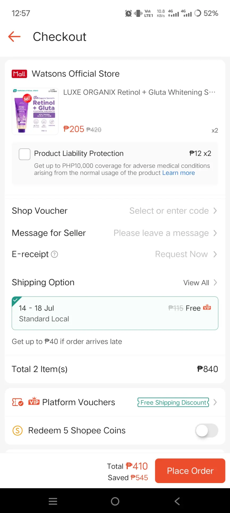Open Message for Seller chevron
Screen dimensions: 230x513
point(215,233)
